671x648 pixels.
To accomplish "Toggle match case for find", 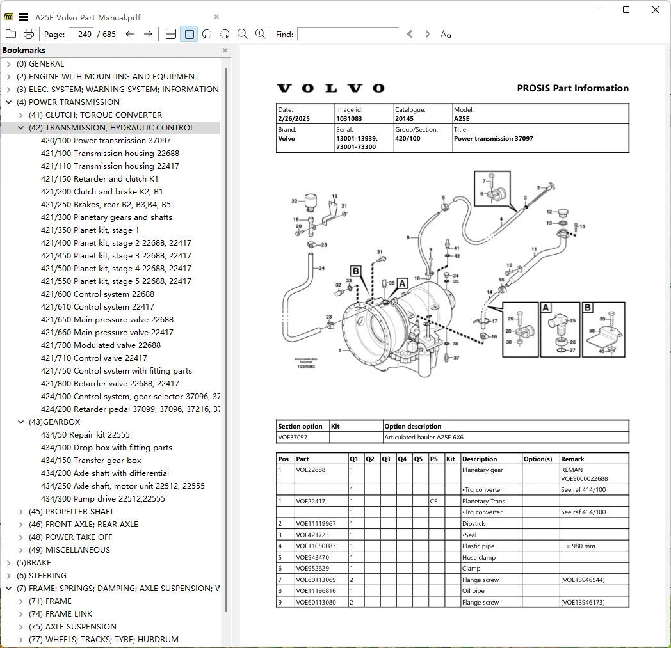I will pyautogui.click(x=446, y=34).
